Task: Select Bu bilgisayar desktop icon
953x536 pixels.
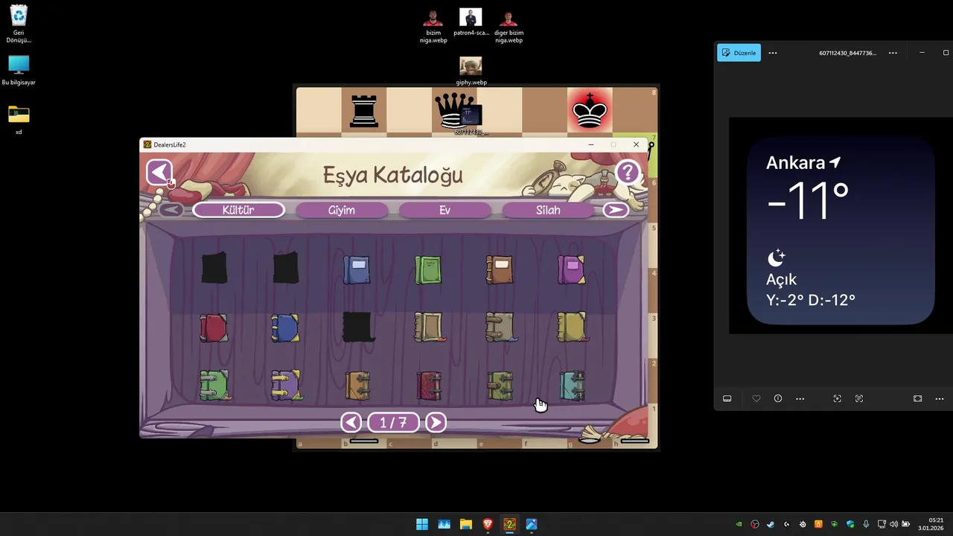Action: pyautogui.click(x=19, y=71)
